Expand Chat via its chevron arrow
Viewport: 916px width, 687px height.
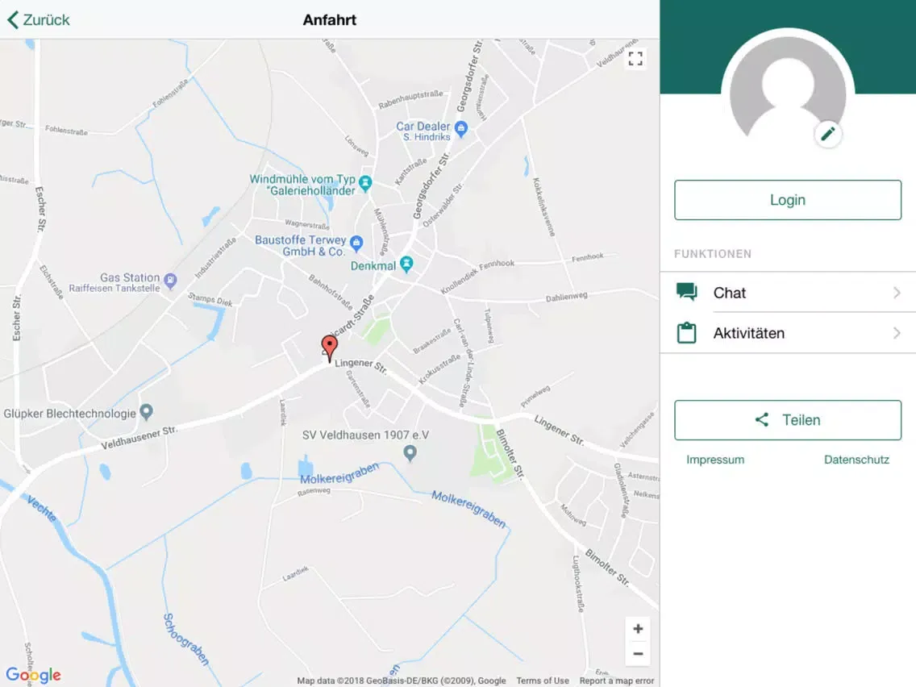click(x=897, y=292)
